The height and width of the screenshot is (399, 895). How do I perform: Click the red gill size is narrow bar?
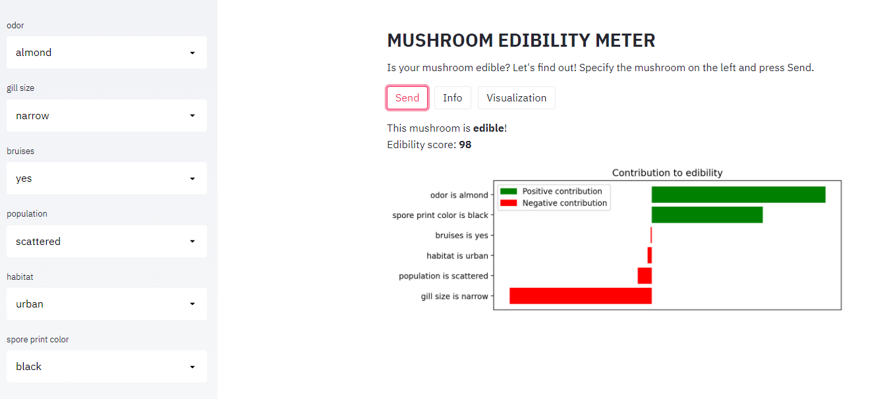click(581, 296)
